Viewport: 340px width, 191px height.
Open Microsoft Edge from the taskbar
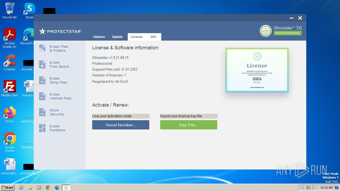point(57,188)
